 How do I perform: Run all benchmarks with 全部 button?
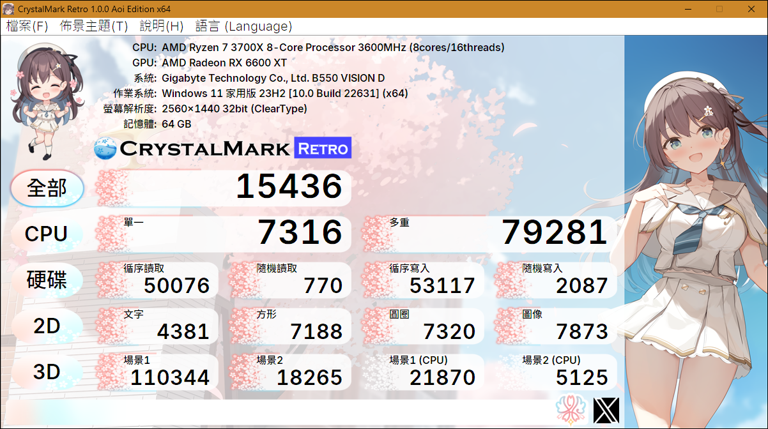(x=47, y=188)
